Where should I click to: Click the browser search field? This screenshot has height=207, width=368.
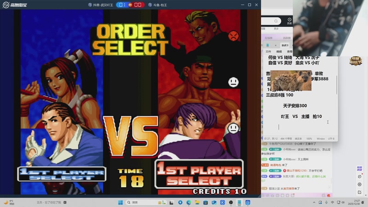click(271, 21)
